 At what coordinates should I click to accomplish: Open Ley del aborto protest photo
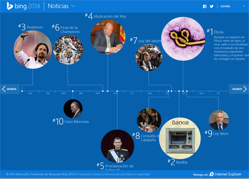pos(149,58)
